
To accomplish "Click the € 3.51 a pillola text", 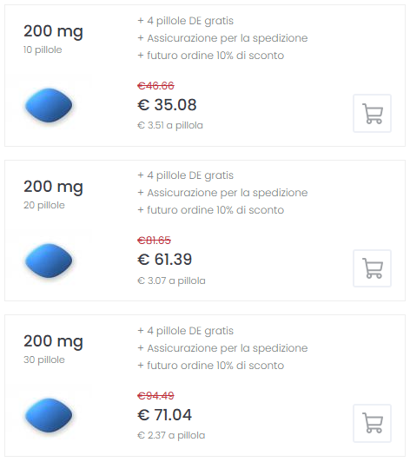I will click(x=170, y=126).
